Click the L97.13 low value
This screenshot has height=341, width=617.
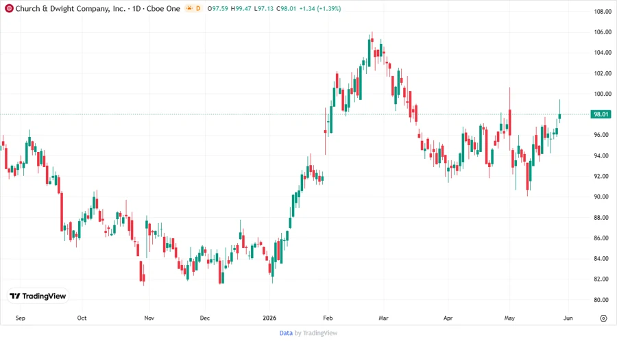(264, 8)
